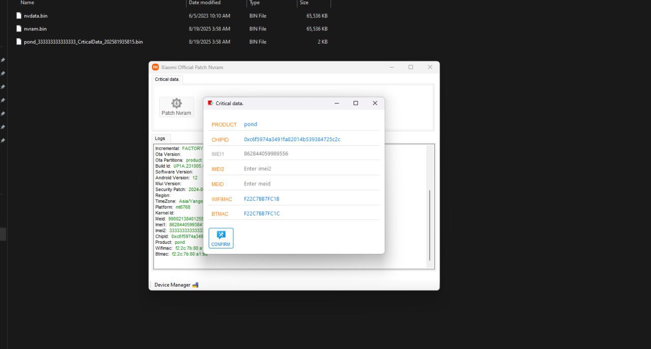The height and width of the screenshot is (349, 651).
Task: Click the PRODUCT label in dialog
Action: [224, 124]
